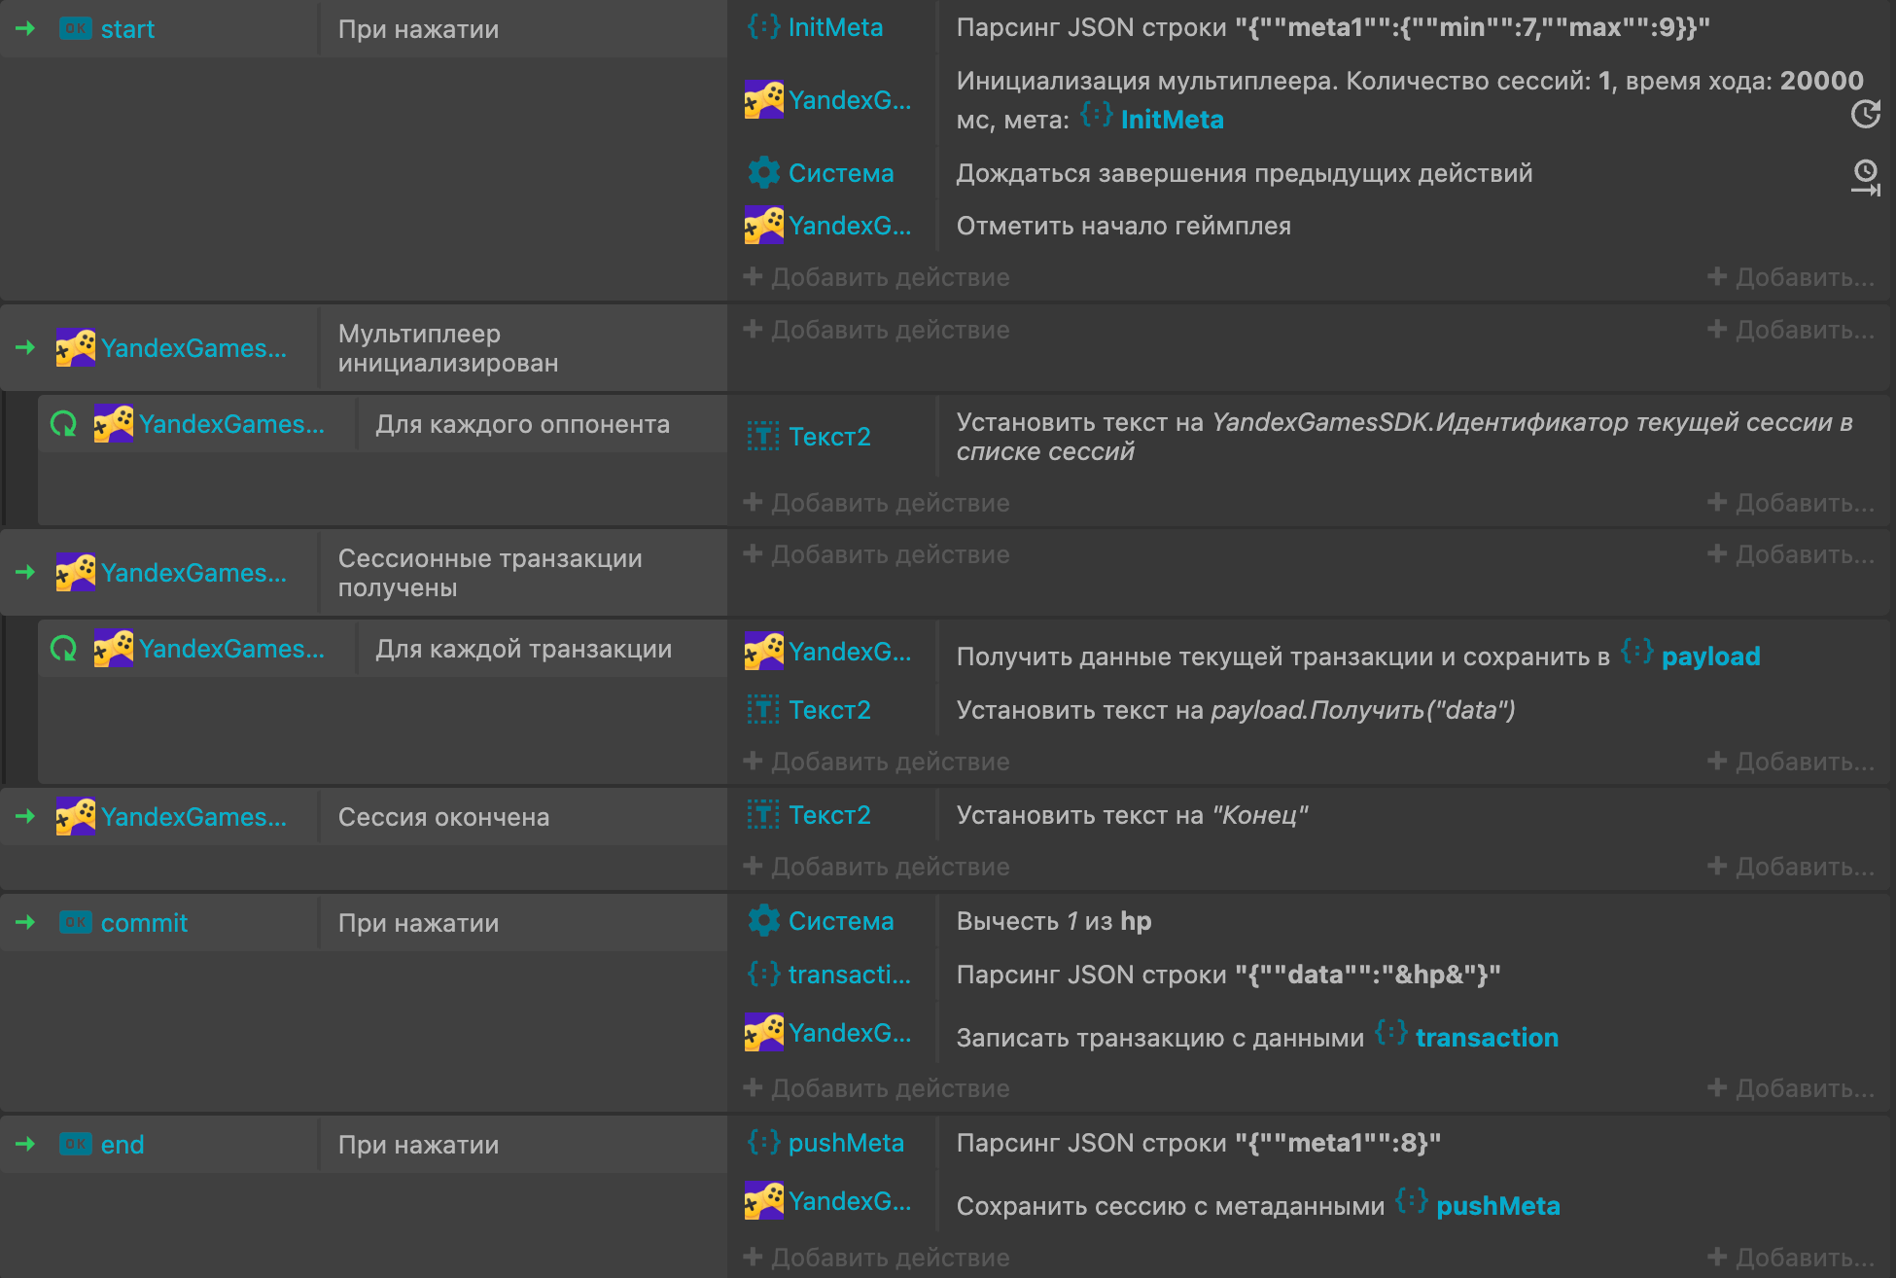The height and width of the screenshot is (1278, 1896).
Task: Click the start button object icon
Action: click(75, 29)
